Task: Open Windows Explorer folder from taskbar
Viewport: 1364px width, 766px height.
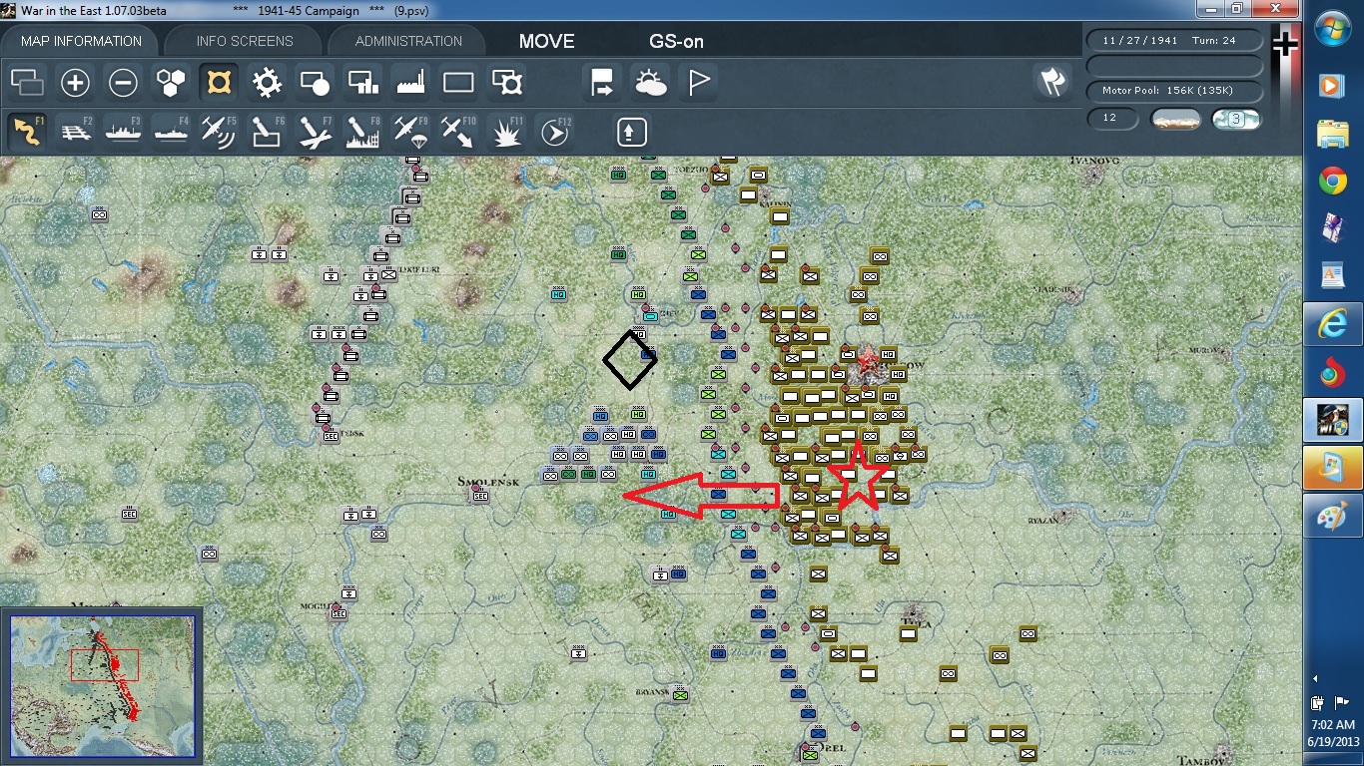Action: (x=1333, y=133)
